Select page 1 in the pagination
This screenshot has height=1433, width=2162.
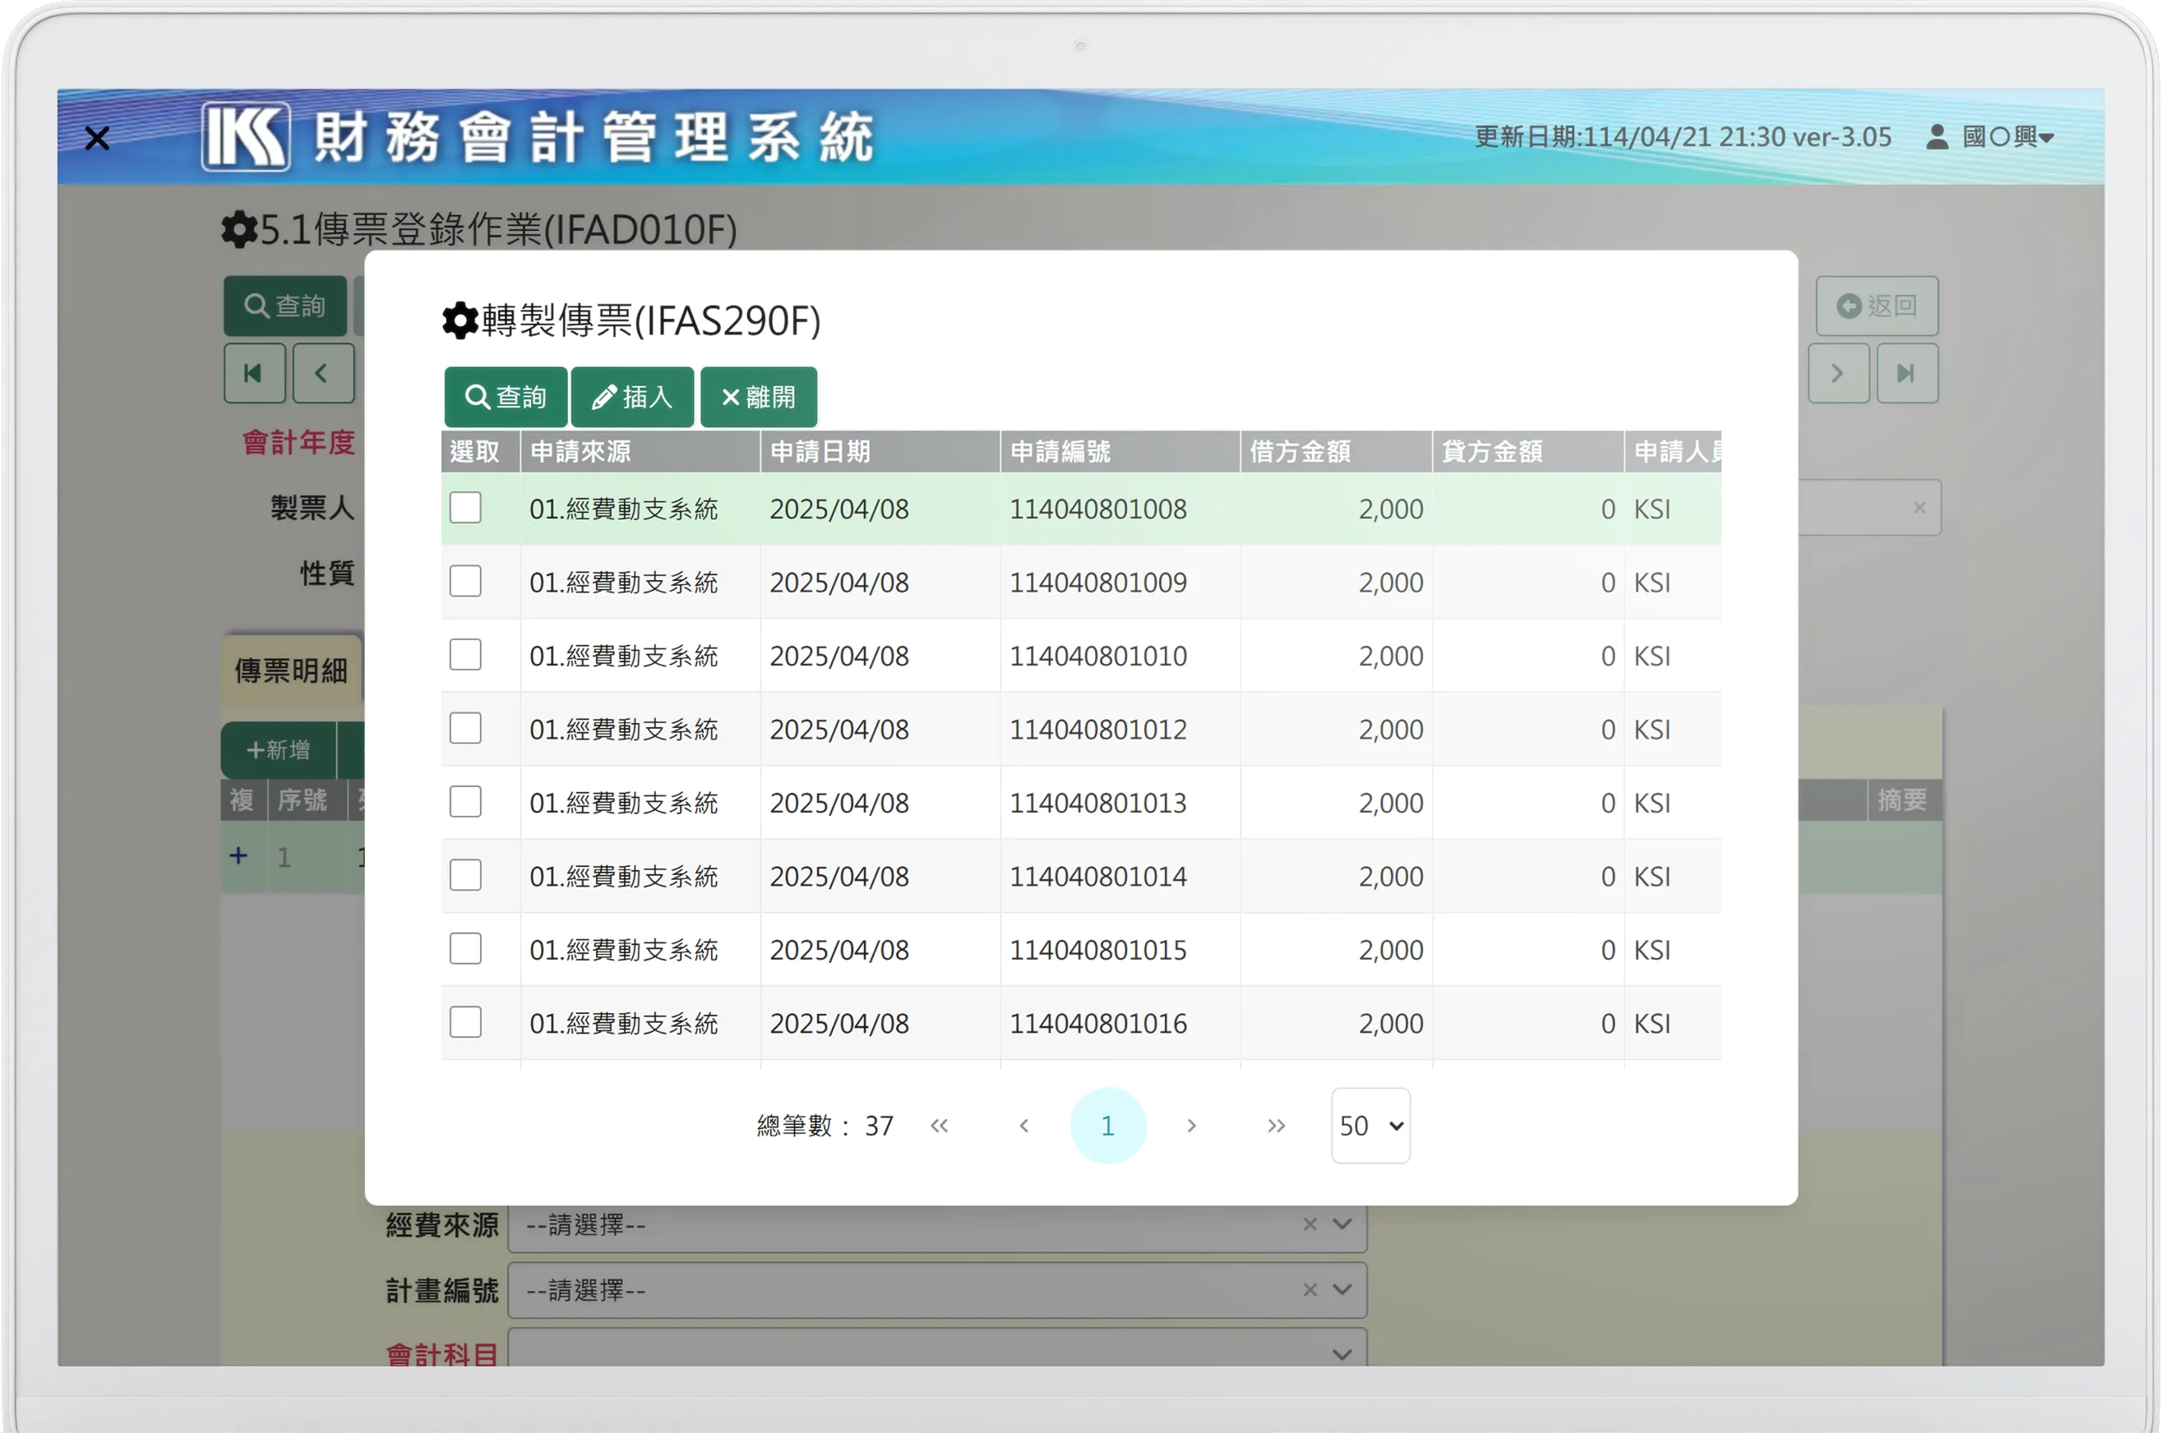[1108, 1126]
